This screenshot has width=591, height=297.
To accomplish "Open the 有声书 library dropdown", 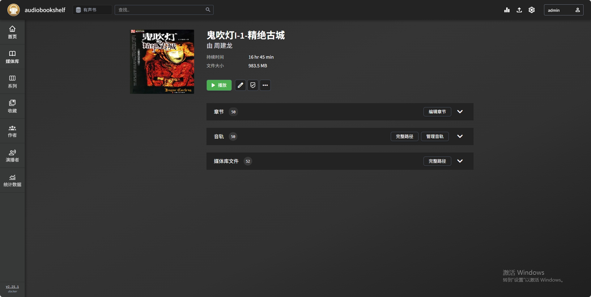I will click(x=92, y=10).
